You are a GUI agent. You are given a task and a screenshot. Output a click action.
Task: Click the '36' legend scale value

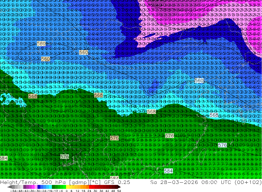coord(101,191)
